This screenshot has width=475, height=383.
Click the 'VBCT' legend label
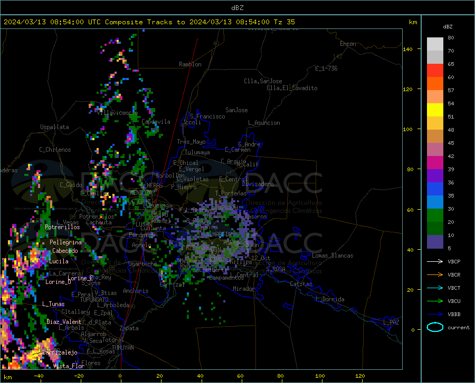[454, 288]
